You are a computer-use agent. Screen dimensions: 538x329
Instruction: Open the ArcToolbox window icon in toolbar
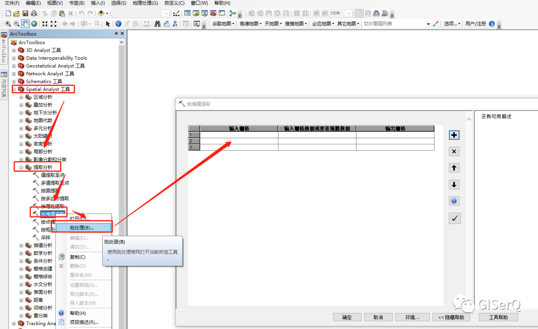pos(213,13)
